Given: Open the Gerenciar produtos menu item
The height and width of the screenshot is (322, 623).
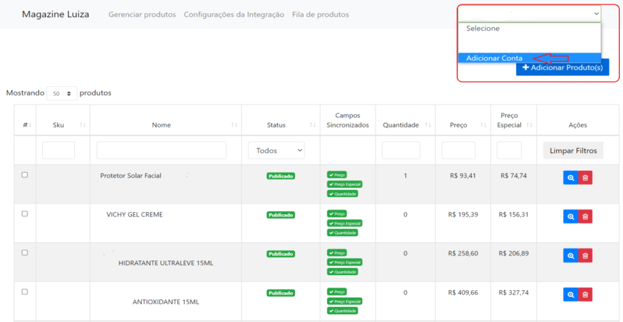Looking at the screenshot, I should (142, 15).
